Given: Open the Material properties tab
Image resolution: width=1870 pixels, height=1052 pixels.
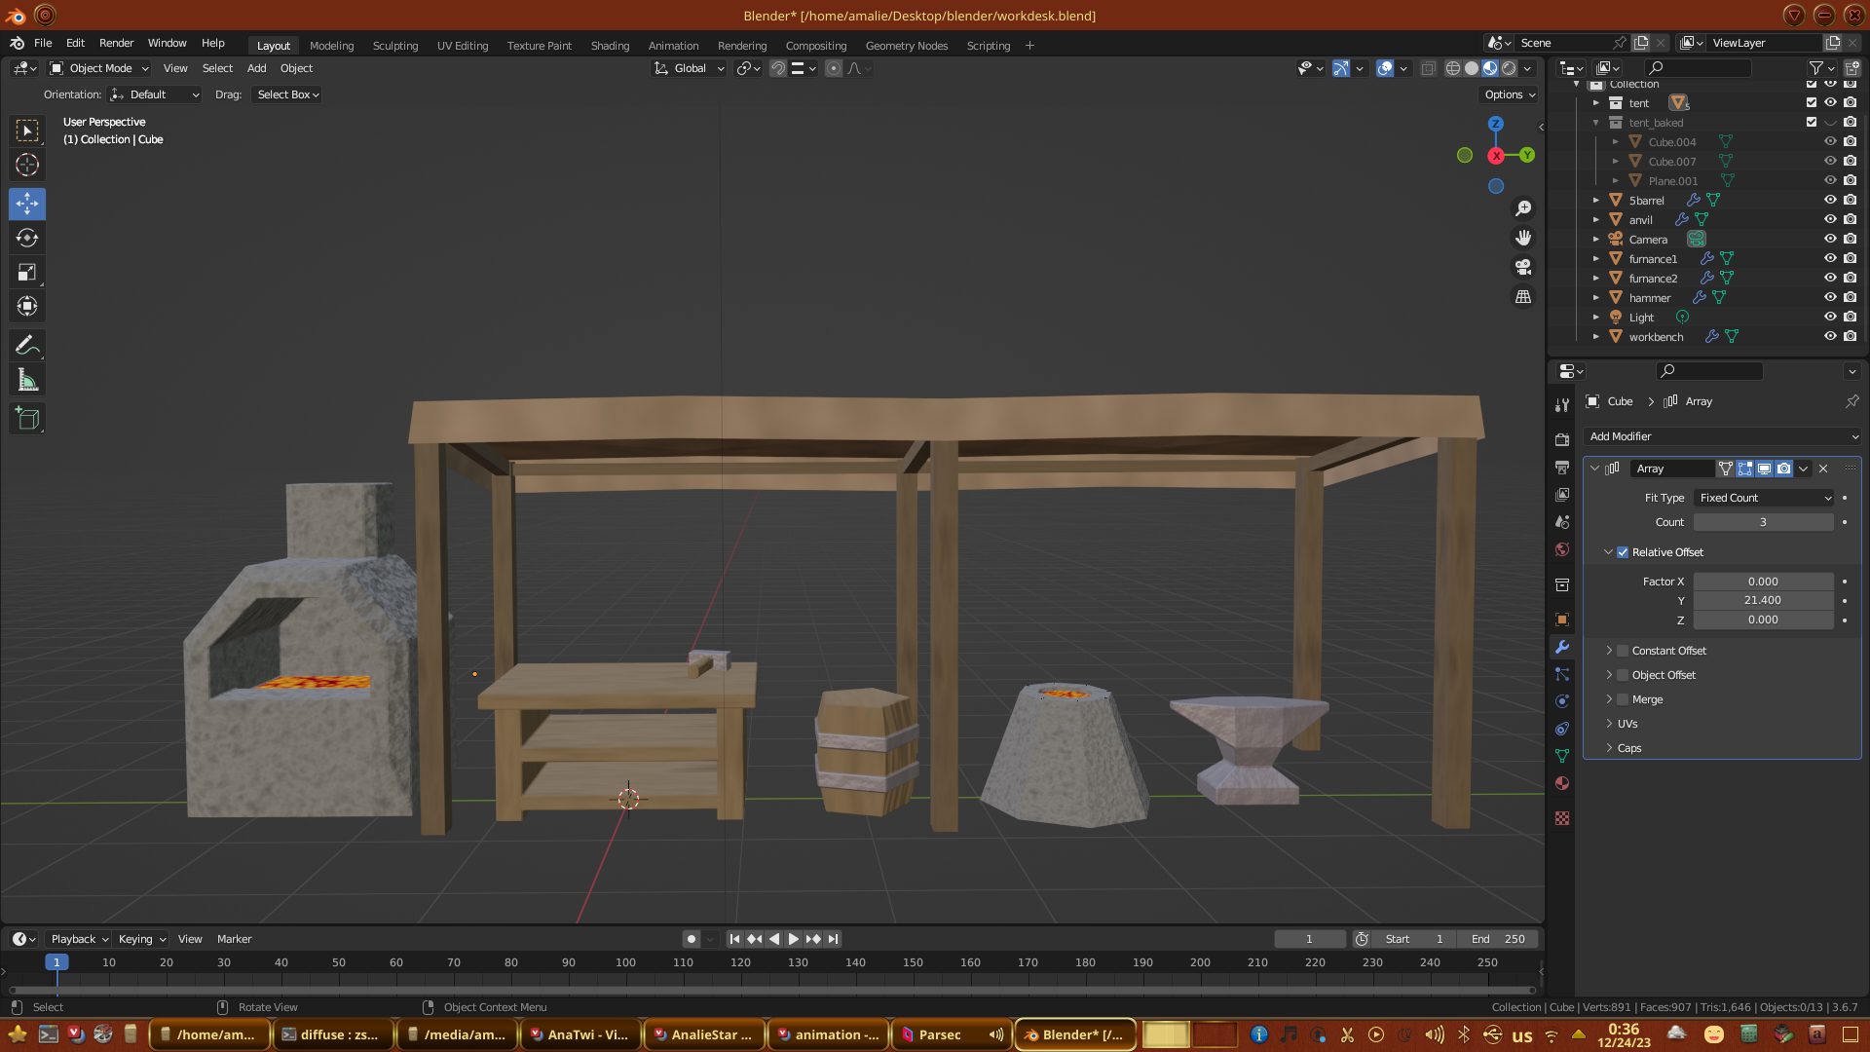Looking at the screenshot, I should (x=1562, y=784).
